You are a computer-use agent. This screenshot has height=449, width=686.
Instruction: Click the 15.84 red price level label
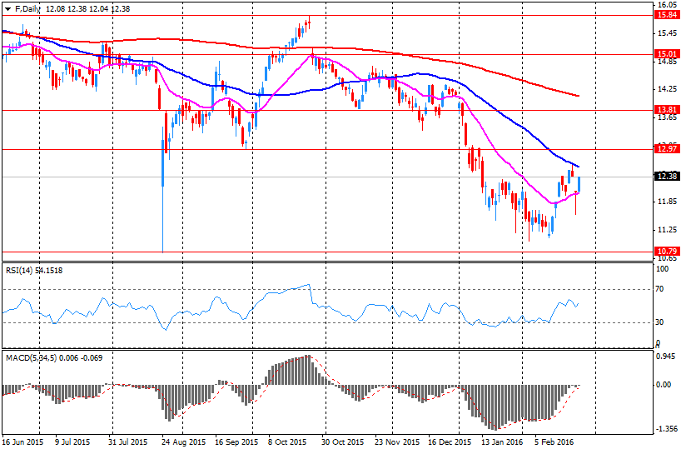[x=667, y=15]
